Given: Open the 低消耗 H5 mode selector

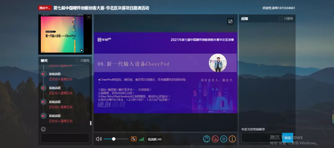Looking at the screenshot, I should (x=155, y=139).
